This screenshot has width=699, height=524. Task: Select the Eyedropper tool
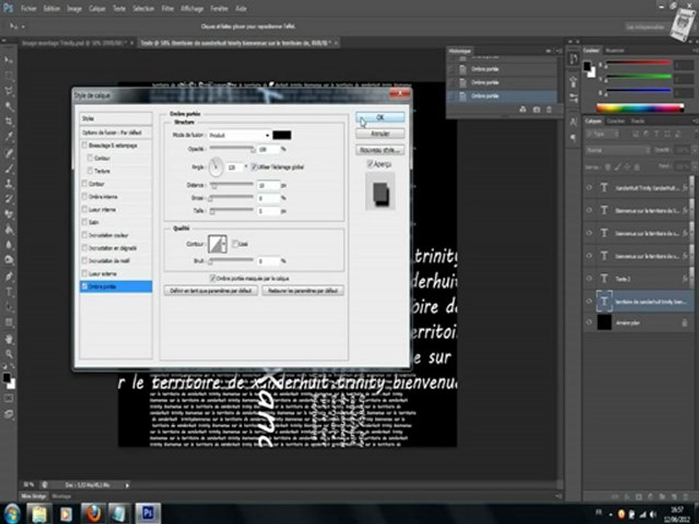pos(9,137)
